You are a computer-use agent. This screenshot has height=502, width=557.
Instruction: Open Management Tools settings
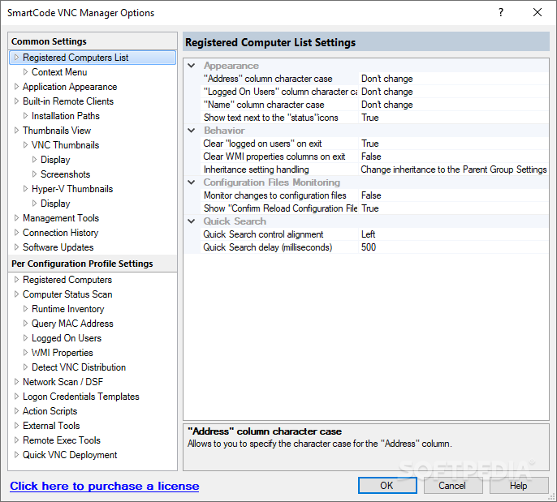pyautogui.click(x=61, y=218)
